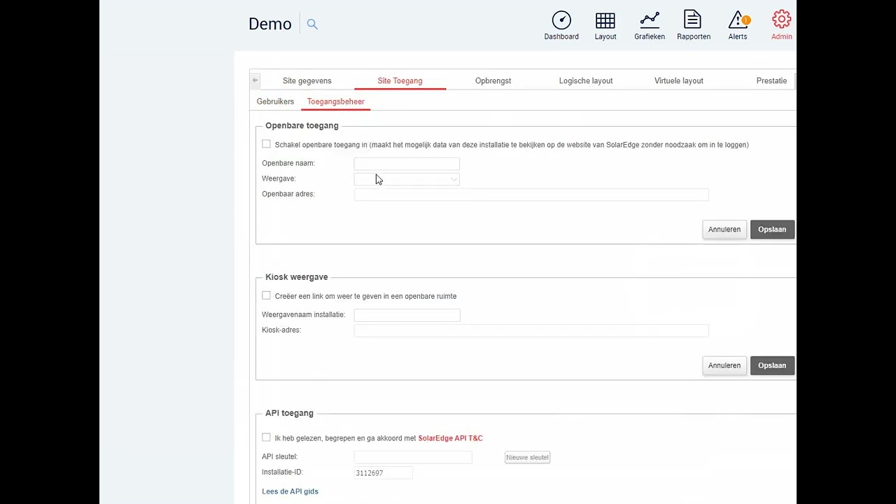Click Annuleren in Kiosk weergave section
Screen dimensions: 896x504
click(x=724, y=365)
